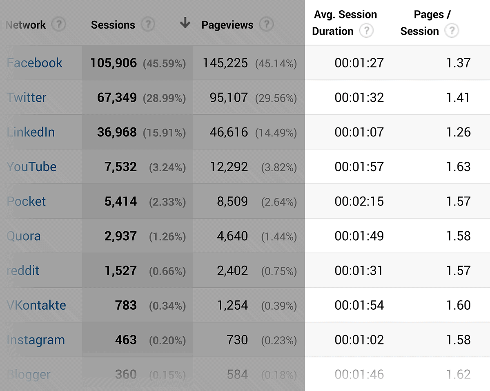Click the Pages / Session help icon
This screenshot has width=490, height=391.
pos(452,31)
